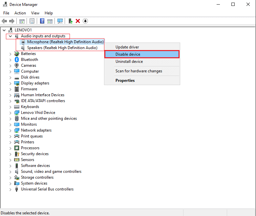
Task: Click the red X Uninstall device toolbar icon
Action: click(78, 21)
